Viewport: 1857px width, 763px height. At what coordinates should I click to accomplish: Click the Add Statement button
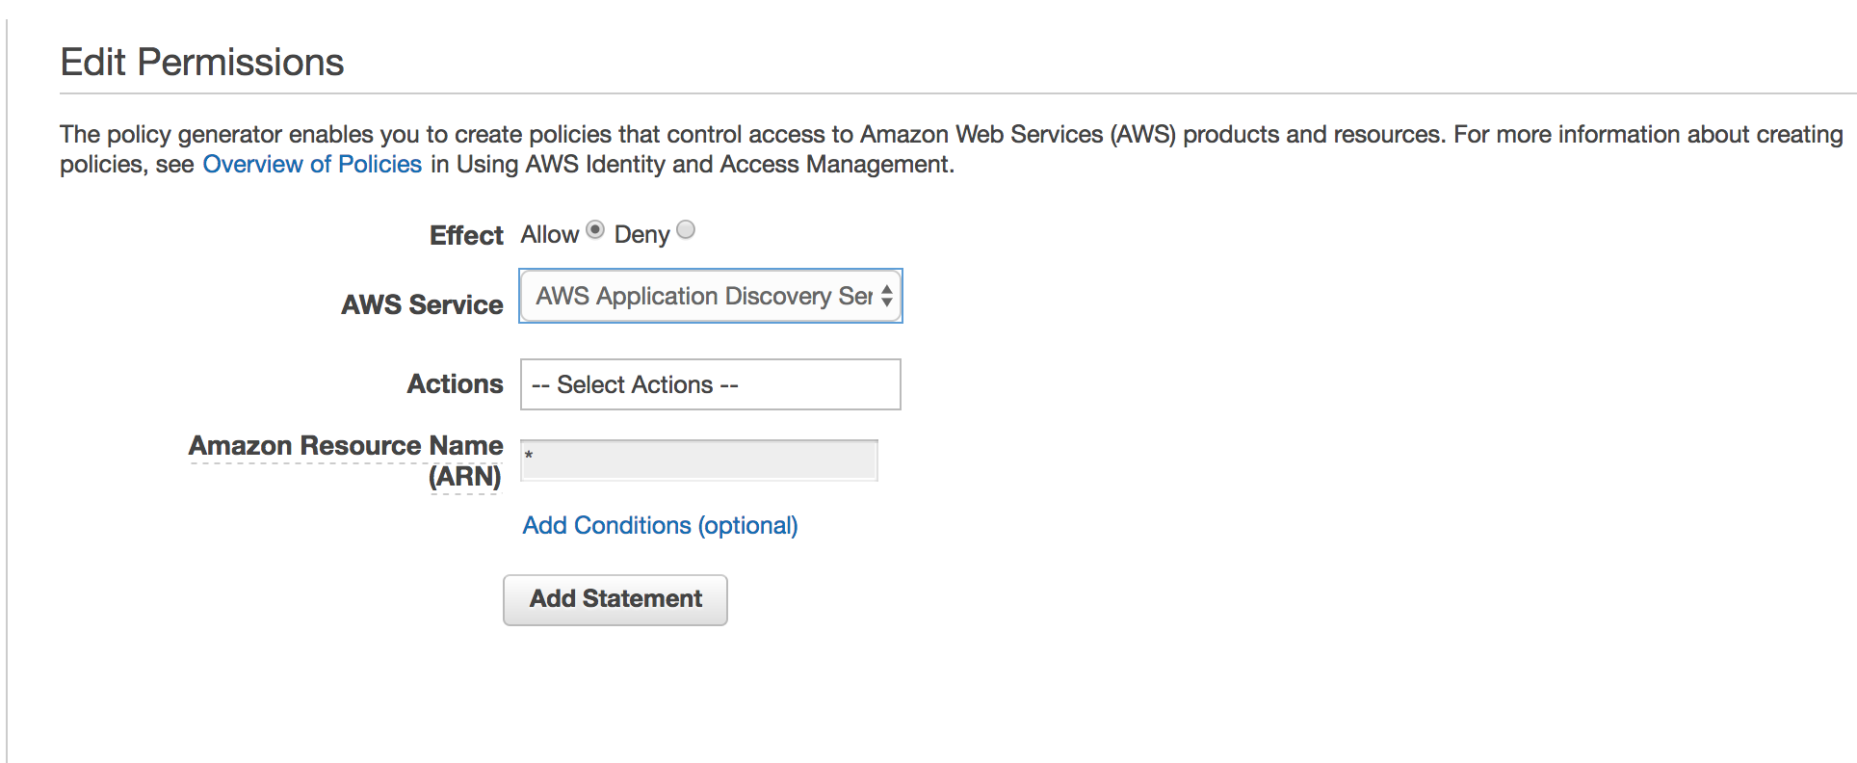point(615,600)
